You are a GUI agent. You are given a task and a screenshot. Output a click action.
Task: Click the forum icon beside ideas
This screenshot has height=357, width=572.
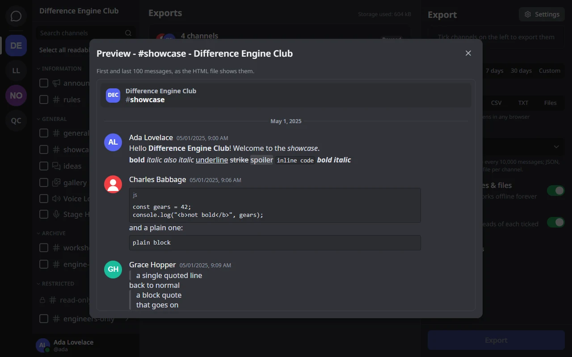[56, 166]
